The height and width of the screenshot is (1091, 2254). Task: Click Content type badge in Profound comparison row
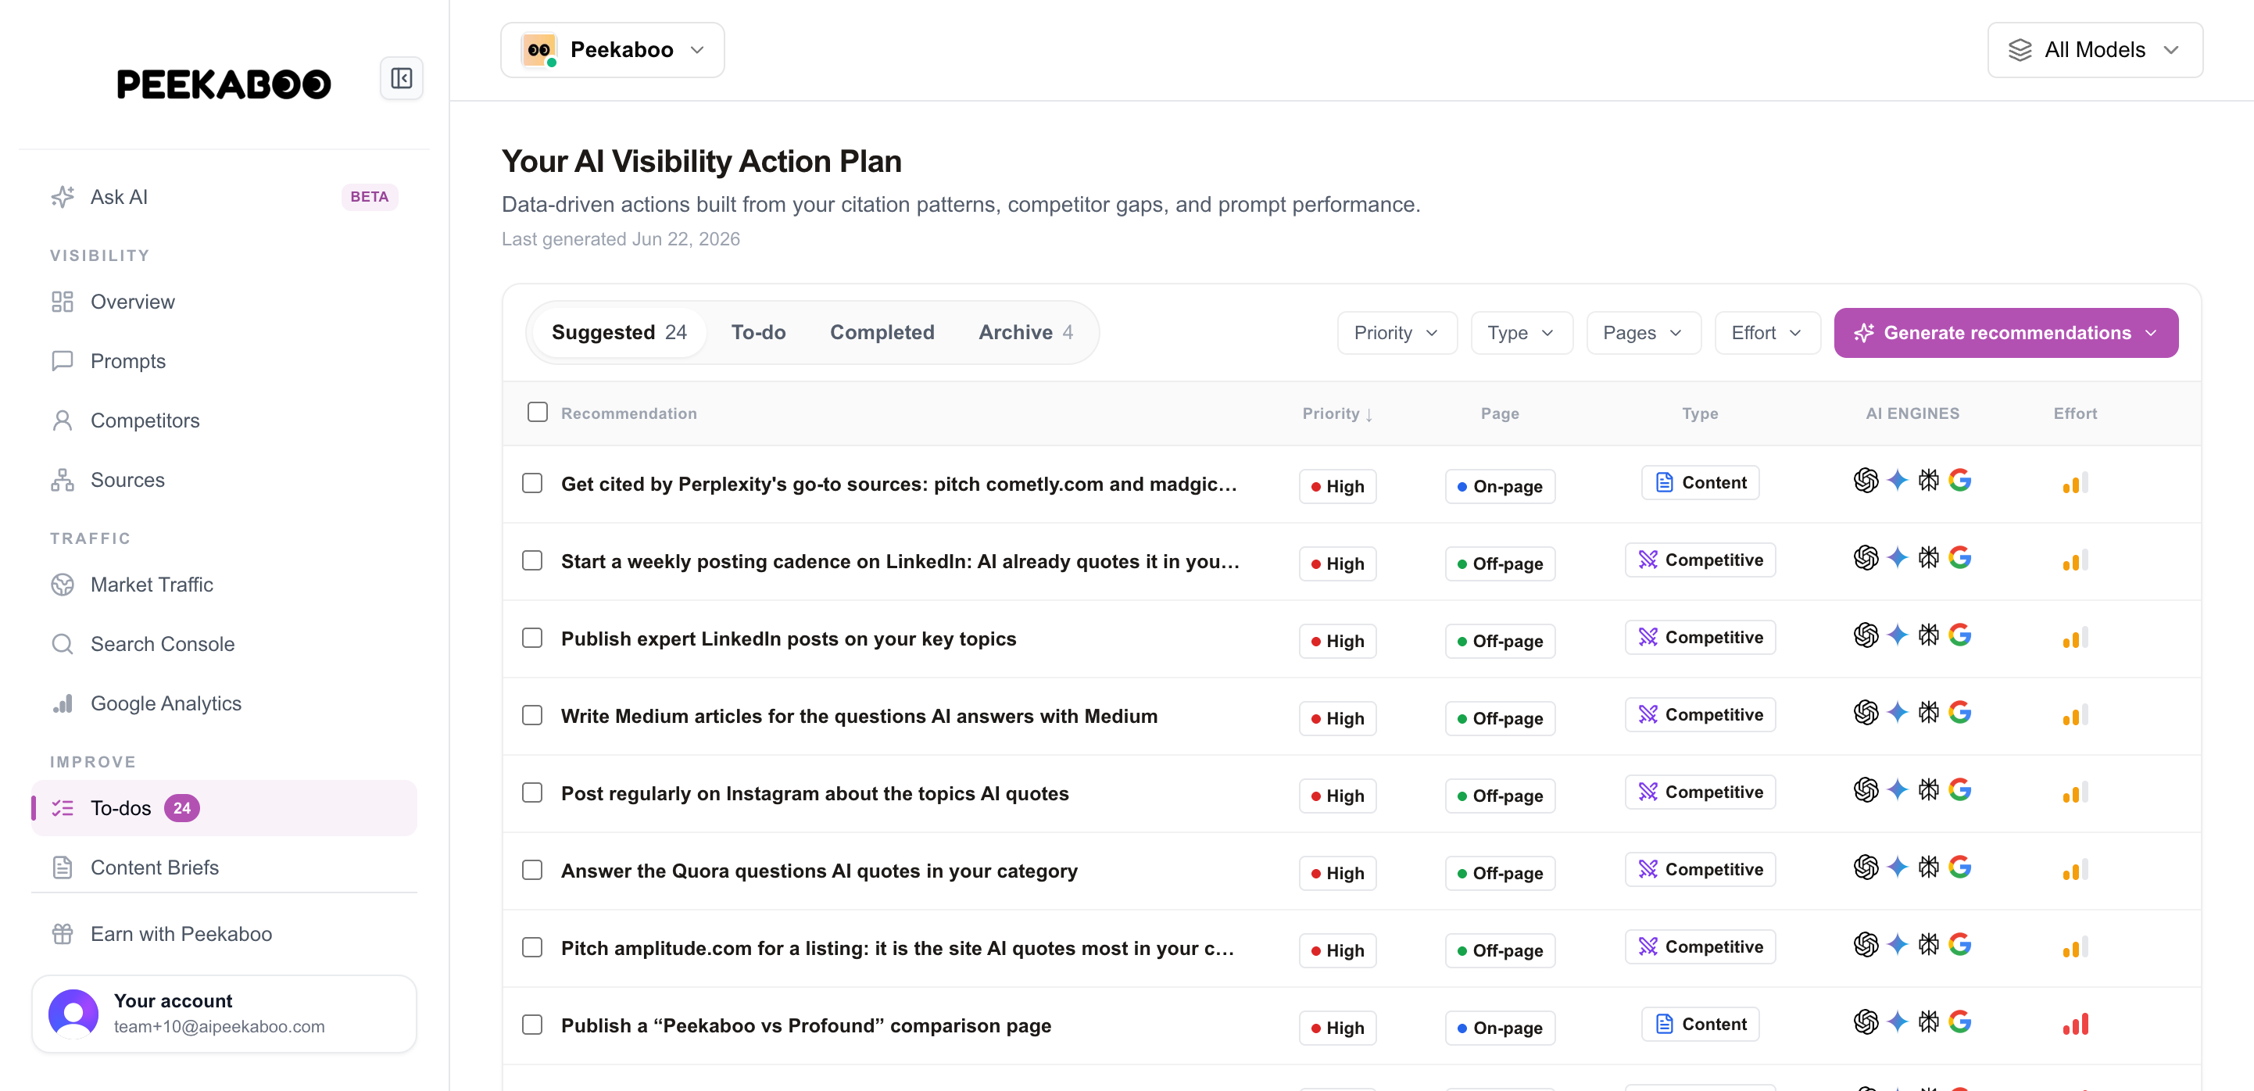point(1700,1025)
